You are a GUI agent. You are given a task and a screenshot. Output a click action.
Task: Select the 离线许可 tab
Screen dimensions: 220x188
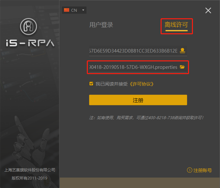point(176,25)
